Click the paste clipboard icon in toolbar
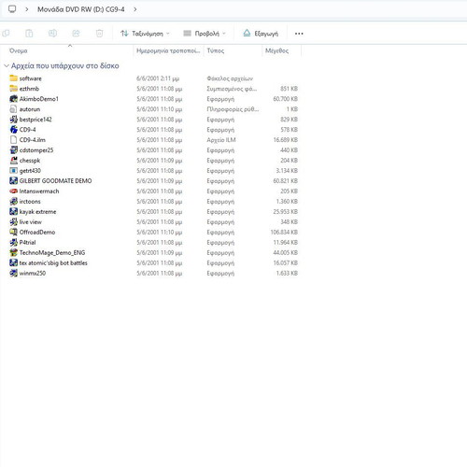The image size is (467, 467). 29,34
